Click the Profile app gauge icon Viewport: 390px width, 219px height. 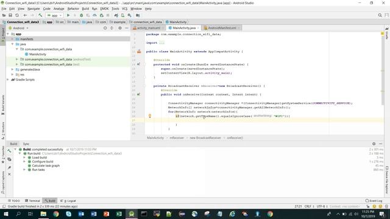[94, 15]
